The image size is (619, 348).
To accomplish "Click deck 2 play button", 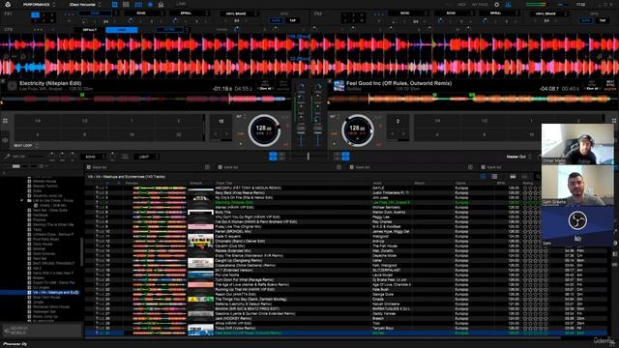I will coord(334,144).
